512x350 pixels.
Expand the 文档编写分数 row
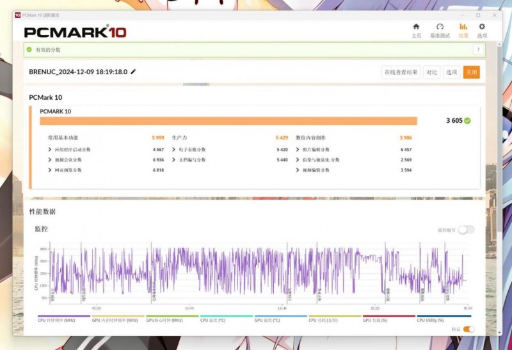173,160
